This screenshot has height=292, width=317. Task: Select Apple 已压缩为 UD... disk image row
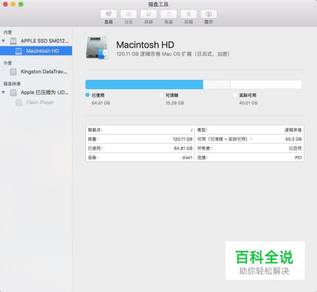36,92
